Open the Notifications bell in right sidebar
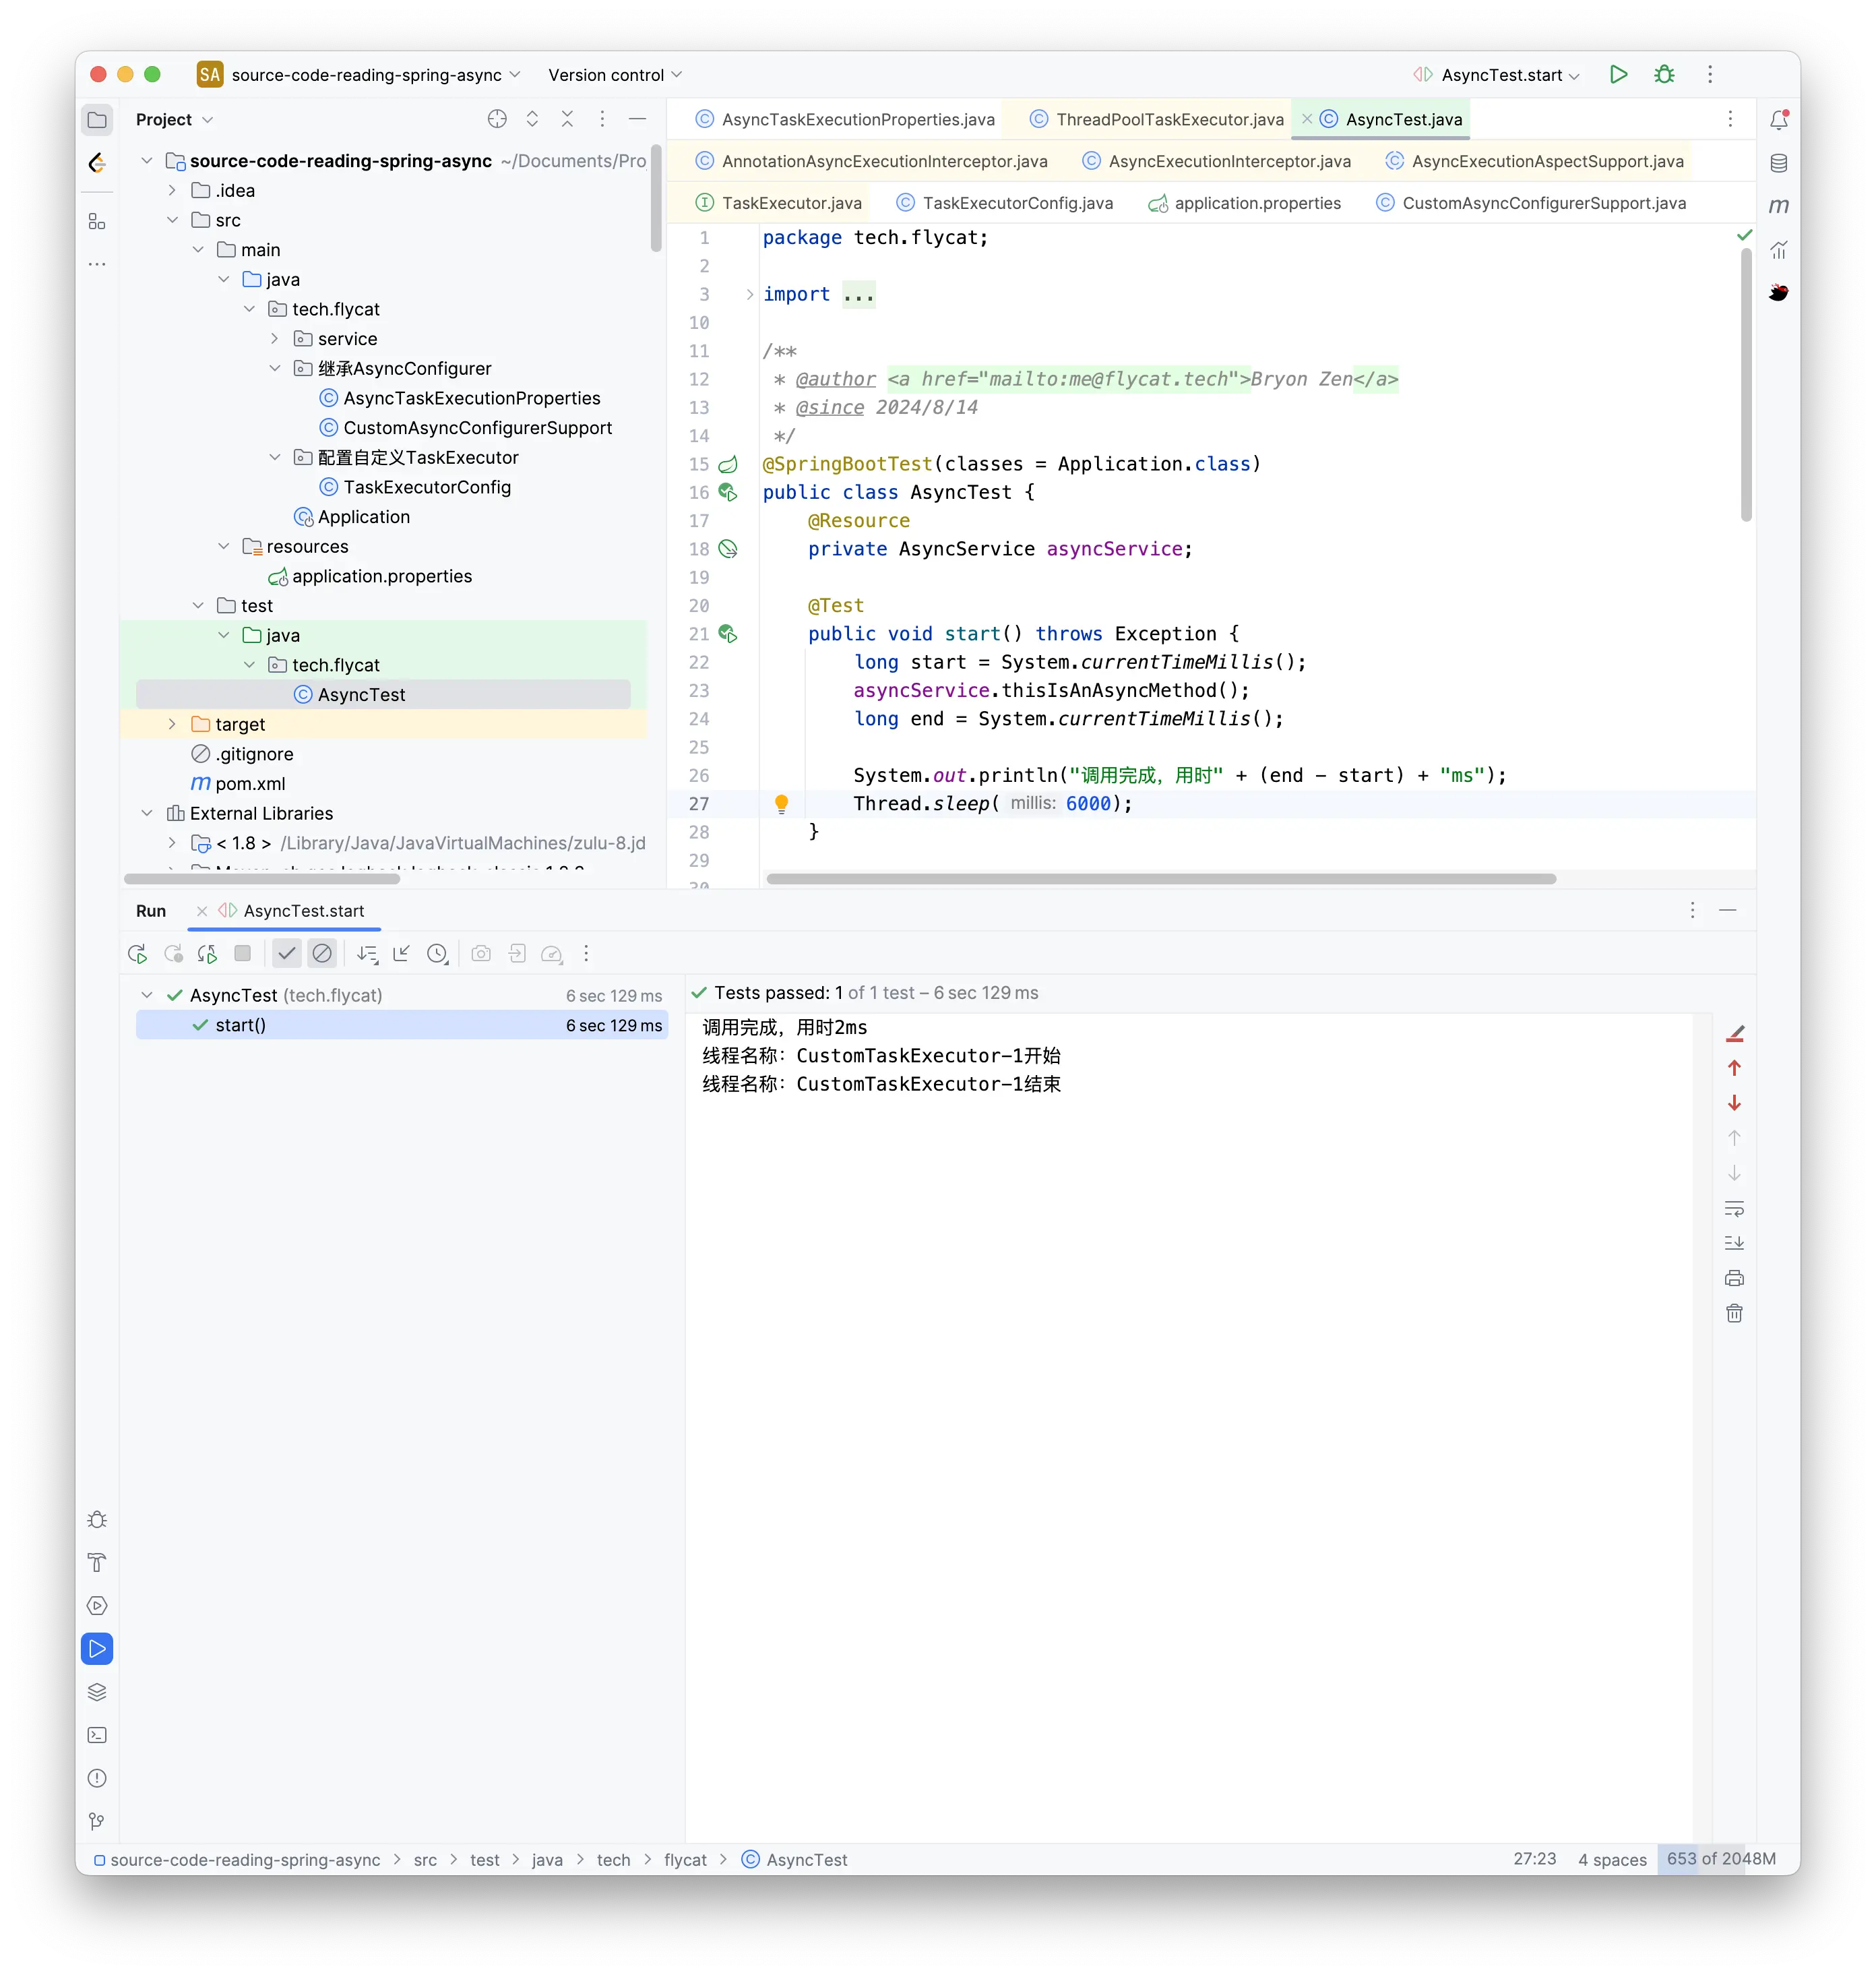The height and width of the screenshot is (1975, 1876). tap(1779, 120)
